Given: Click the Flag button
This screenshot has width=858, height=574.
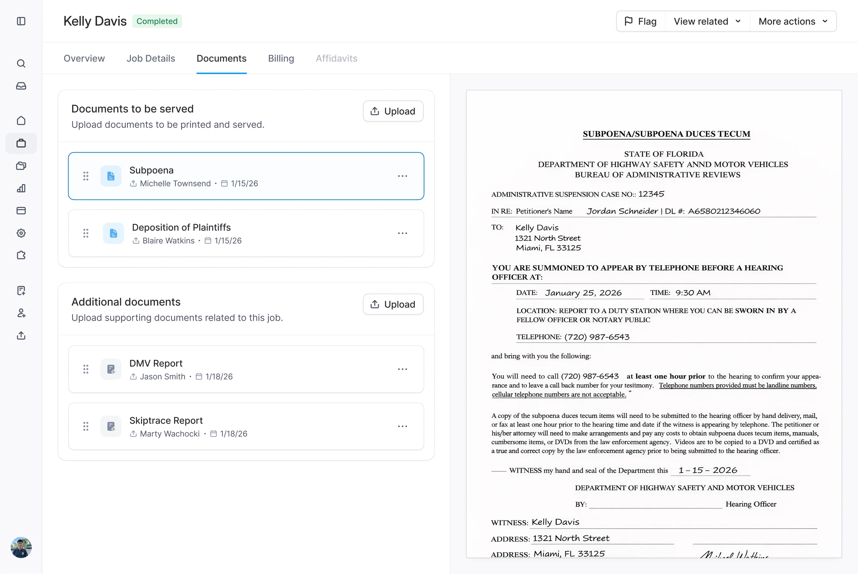Looking at the screenshot, I should coord(641,21).
